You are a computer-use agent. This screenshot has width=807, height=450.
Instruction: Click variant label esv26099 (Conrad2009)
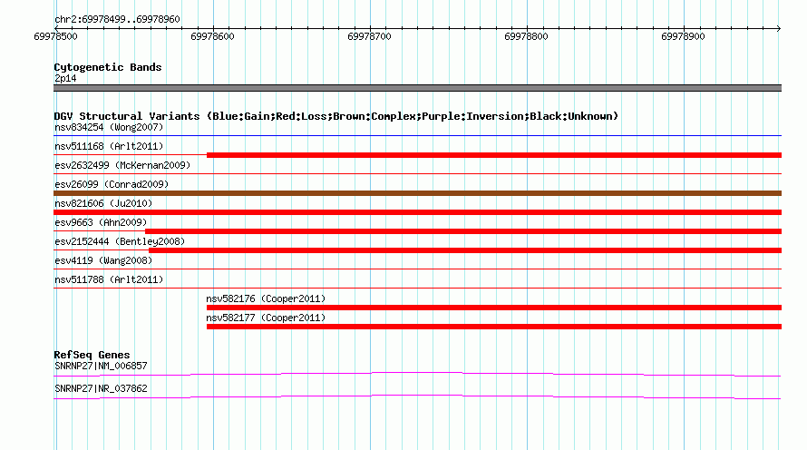(x=112, y=184)
